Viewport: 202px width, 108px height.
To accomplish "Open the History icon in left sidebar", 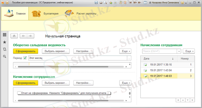I will 4,49.
